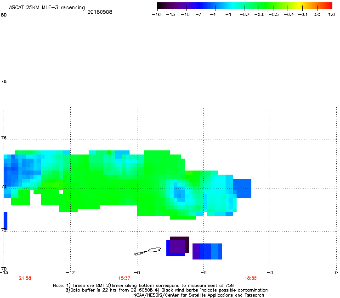Click the narrow blue strip beside the 72 label
Screen dimensions: 340x298
[x=6, y=221]
